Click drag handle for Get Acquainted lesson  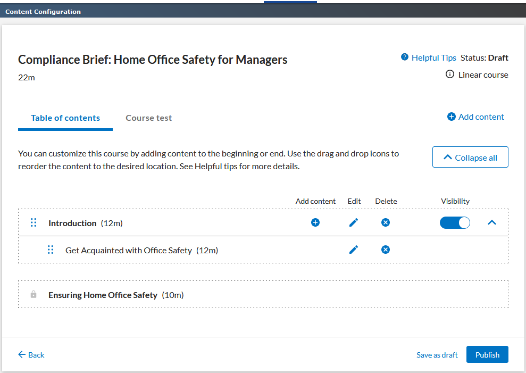point(51,250)
